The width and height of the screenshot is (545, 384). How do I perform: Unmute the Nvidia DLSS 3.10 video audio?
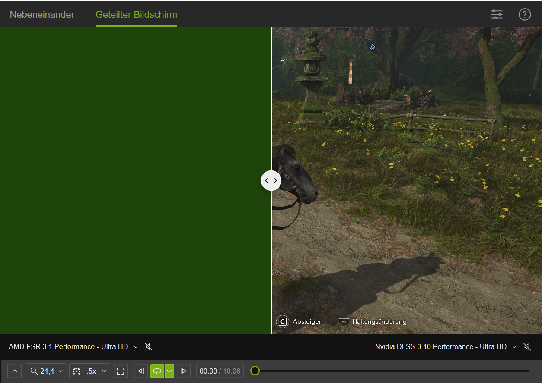tap(527, 346)
